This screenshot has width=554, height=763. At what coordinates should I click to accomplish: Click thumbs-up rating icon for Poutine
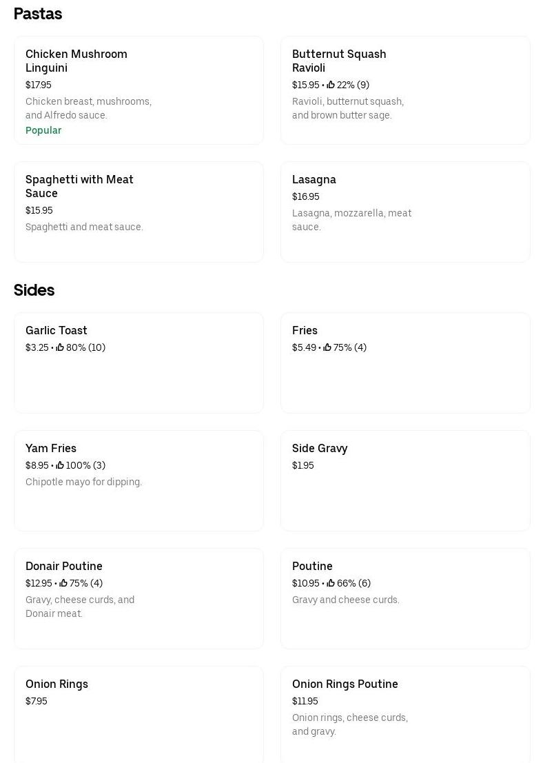pos(331,583)
